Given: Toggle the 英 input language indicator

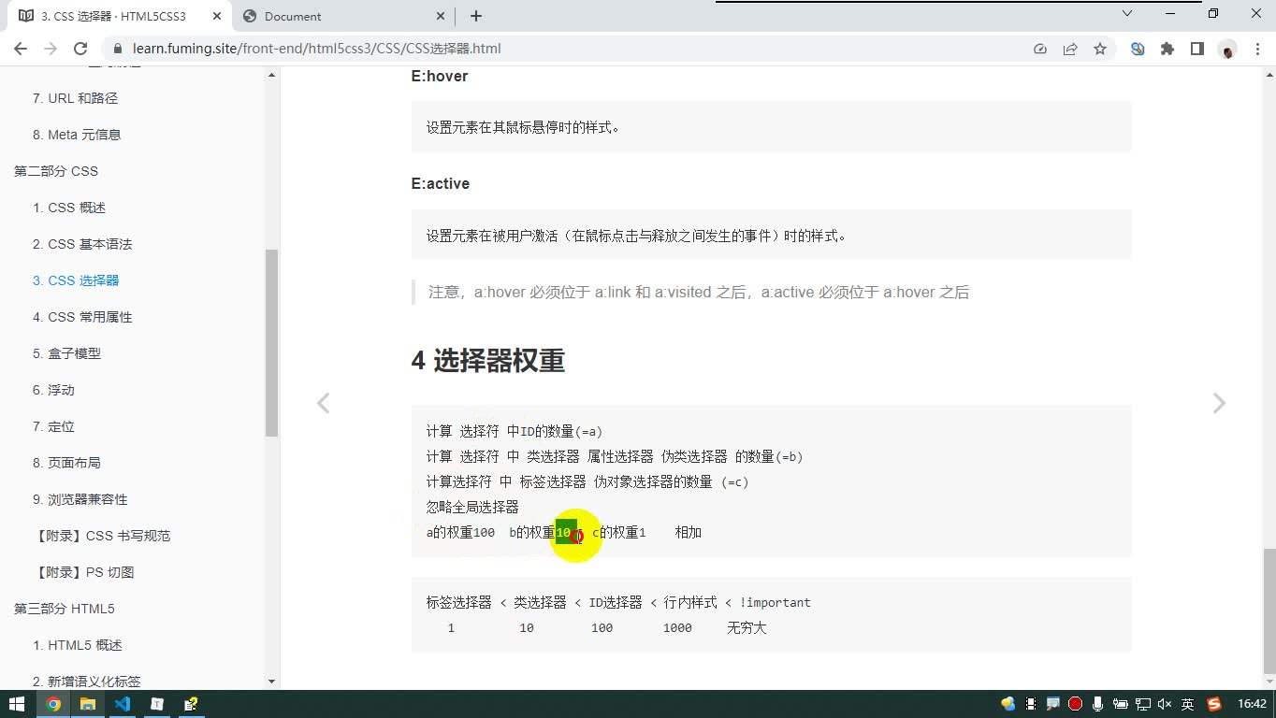Looking at the screenshot, I should click(1187, 704).
